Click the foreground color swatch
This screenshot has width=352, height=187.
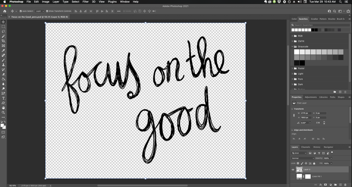point(2,125)
